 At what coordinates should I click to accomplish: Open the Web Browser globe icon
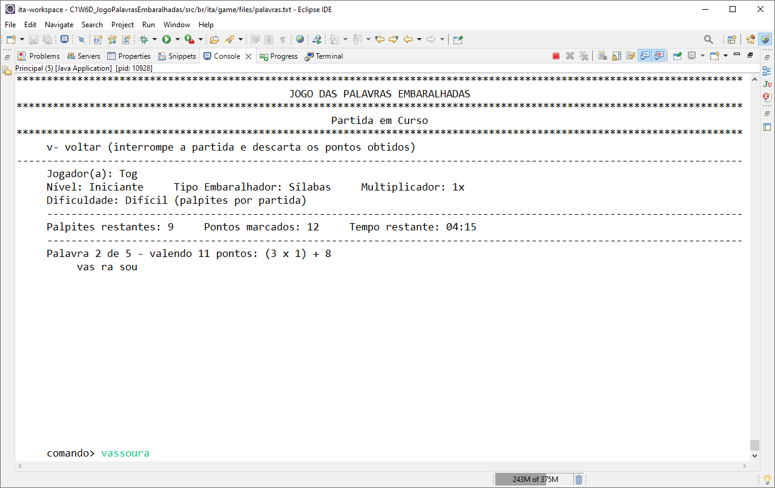coord(300,39)
